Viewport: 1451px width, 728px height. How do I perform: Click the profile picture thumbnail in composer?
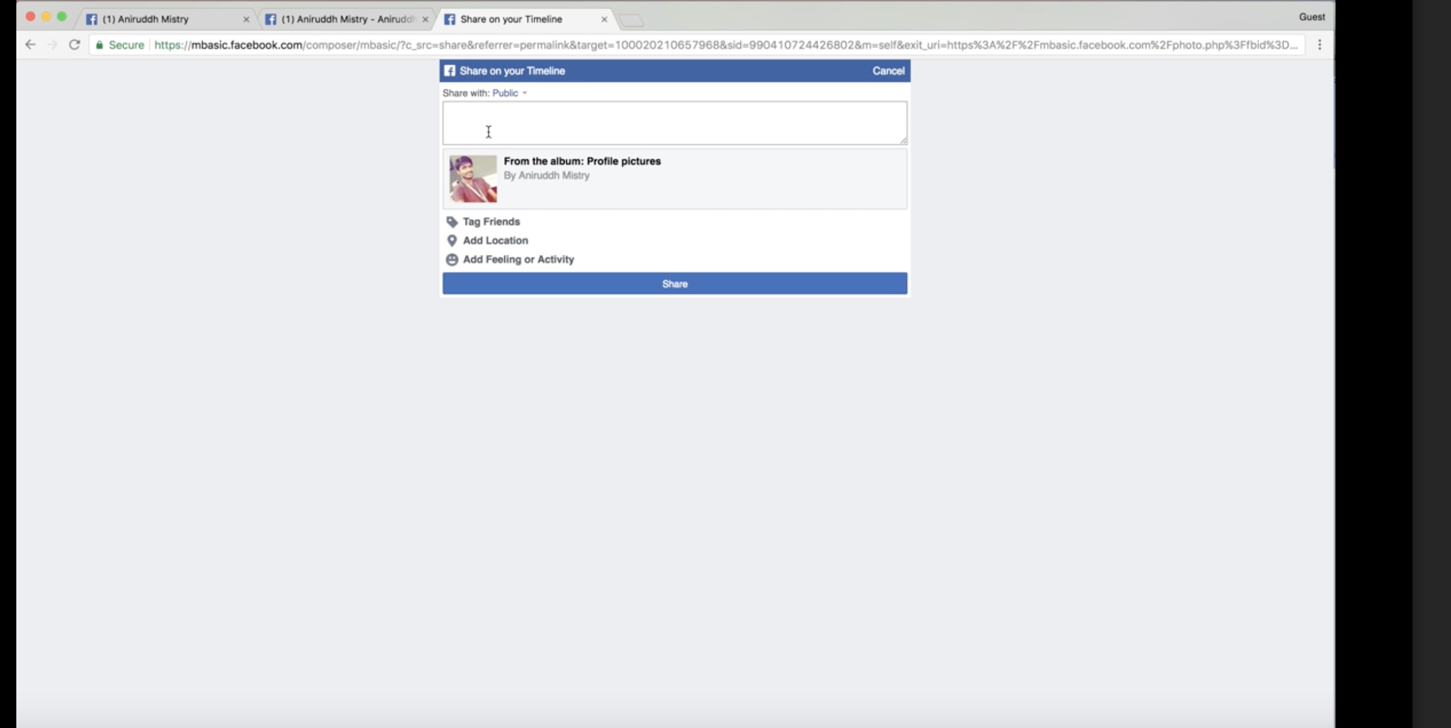(x=474, y=178)
